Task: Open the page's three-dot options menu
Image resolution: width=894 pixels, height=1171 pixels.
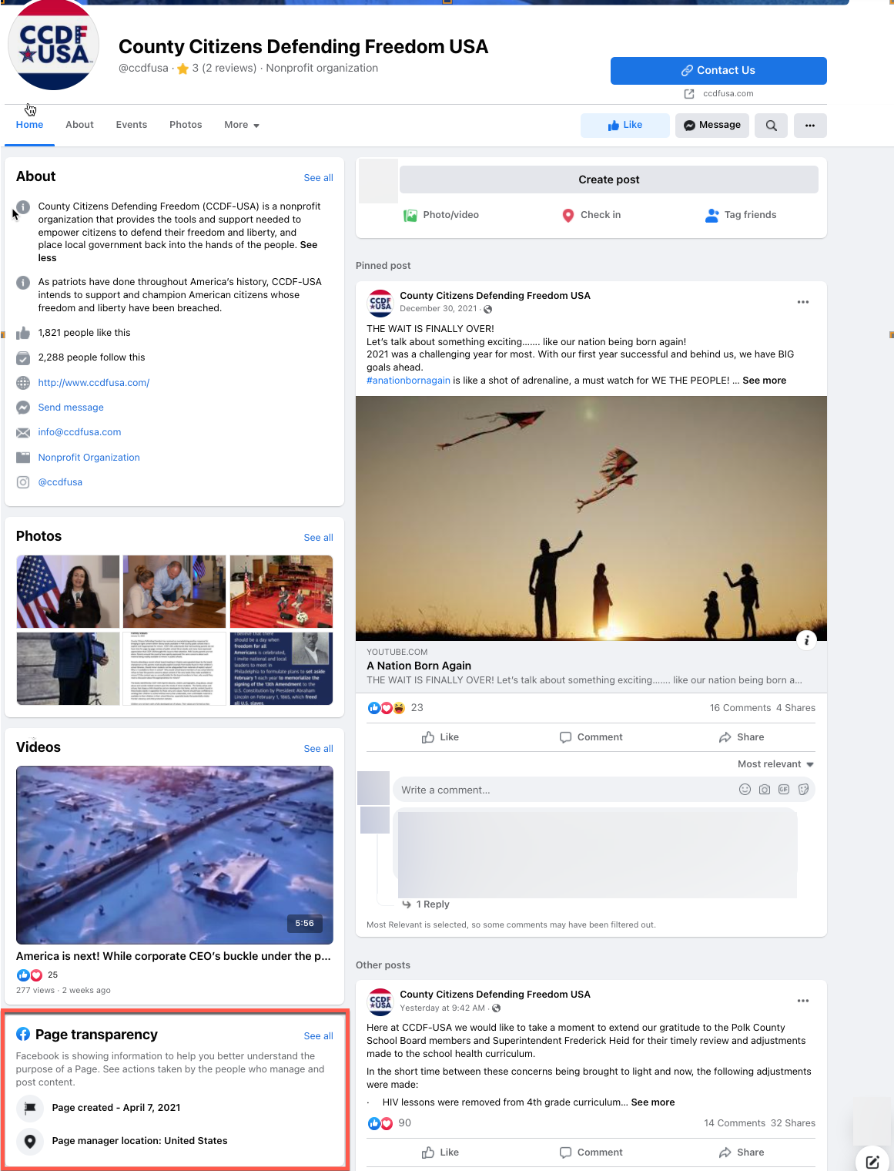Action: [809, 126]
